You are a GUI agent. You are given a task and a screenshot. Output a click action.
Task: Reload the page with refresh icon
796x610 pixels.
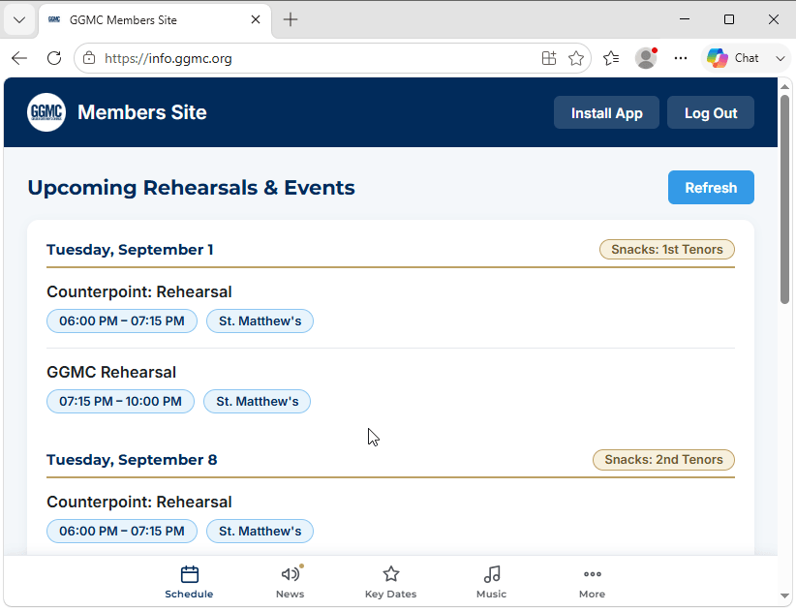[54, 58]
